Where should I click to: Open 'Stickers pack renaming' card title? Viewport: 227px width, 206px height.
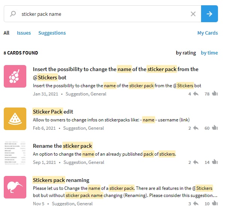click(61, 180)
